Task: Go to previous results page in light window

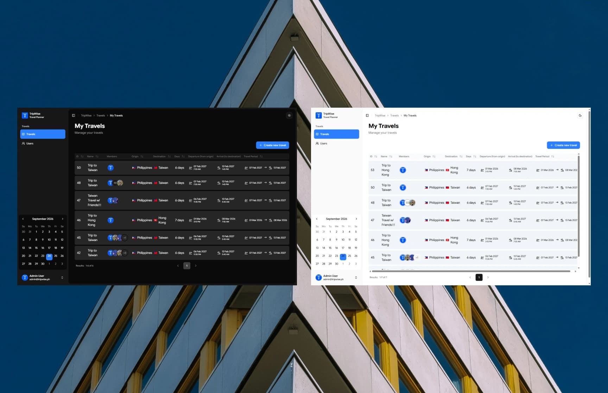Action: (x=470, y=277)
